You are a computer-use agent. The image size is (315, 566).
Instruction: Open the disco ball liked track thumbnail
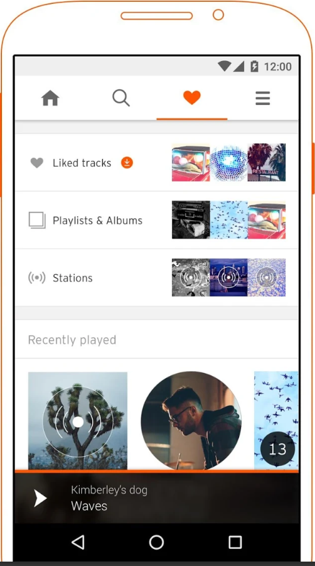click(x=228, y=162)
